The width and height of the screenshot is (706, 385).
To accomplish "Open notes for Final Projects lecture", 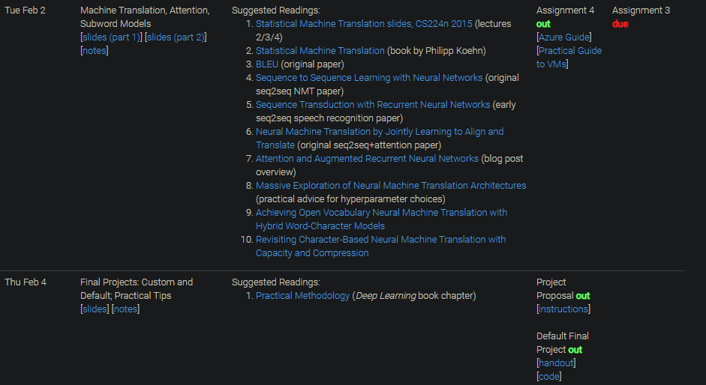I will [x=125, y=309].
